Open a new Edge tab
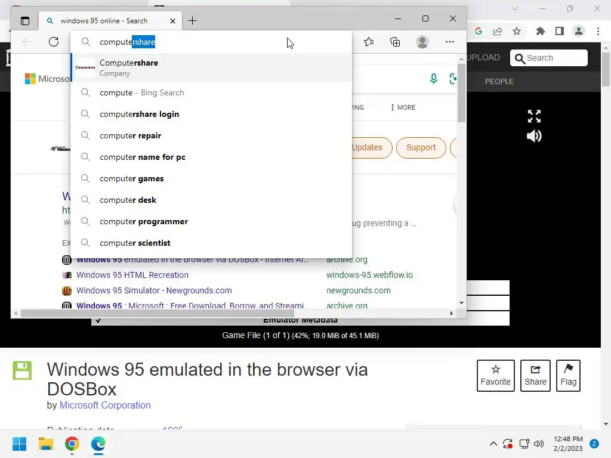The image size is (611, 458). pyautogui.click(x=193, y=21)
